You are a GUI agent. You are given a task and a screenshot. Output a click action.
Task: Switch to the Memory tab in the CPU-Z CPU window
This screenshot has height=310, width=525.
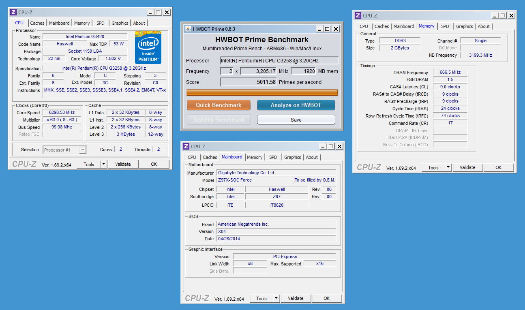(x=82, y=23)
